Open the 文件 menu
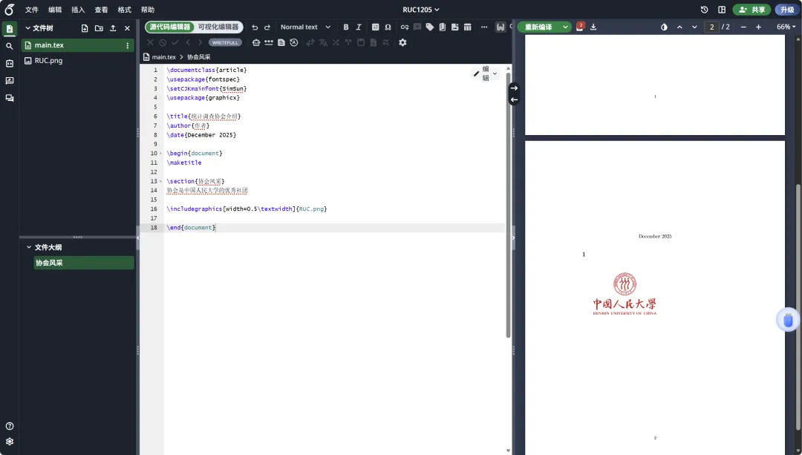Image resolution: width=802 pixels, height=455 pixels. click(x=32, y=10)
